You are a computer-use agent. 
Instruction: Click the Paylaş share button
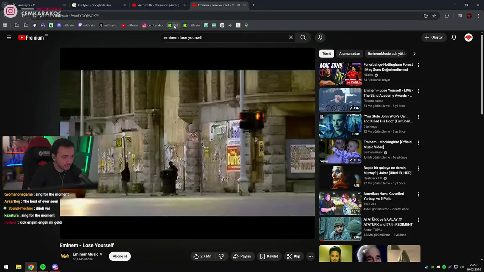point(242,256)
